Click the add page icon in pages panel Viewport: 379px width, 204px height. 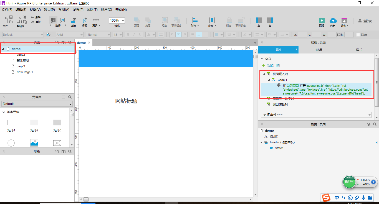(57, 43)
